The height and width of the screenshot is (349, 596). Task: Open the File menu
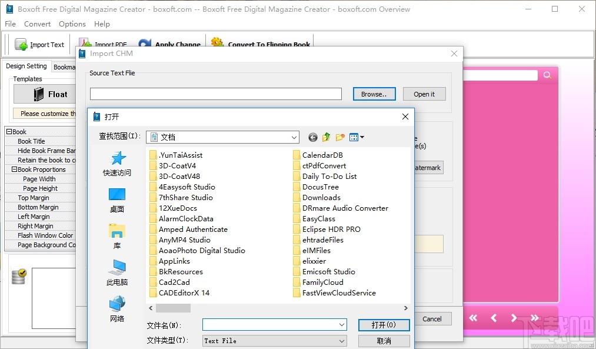click(10, 24)
